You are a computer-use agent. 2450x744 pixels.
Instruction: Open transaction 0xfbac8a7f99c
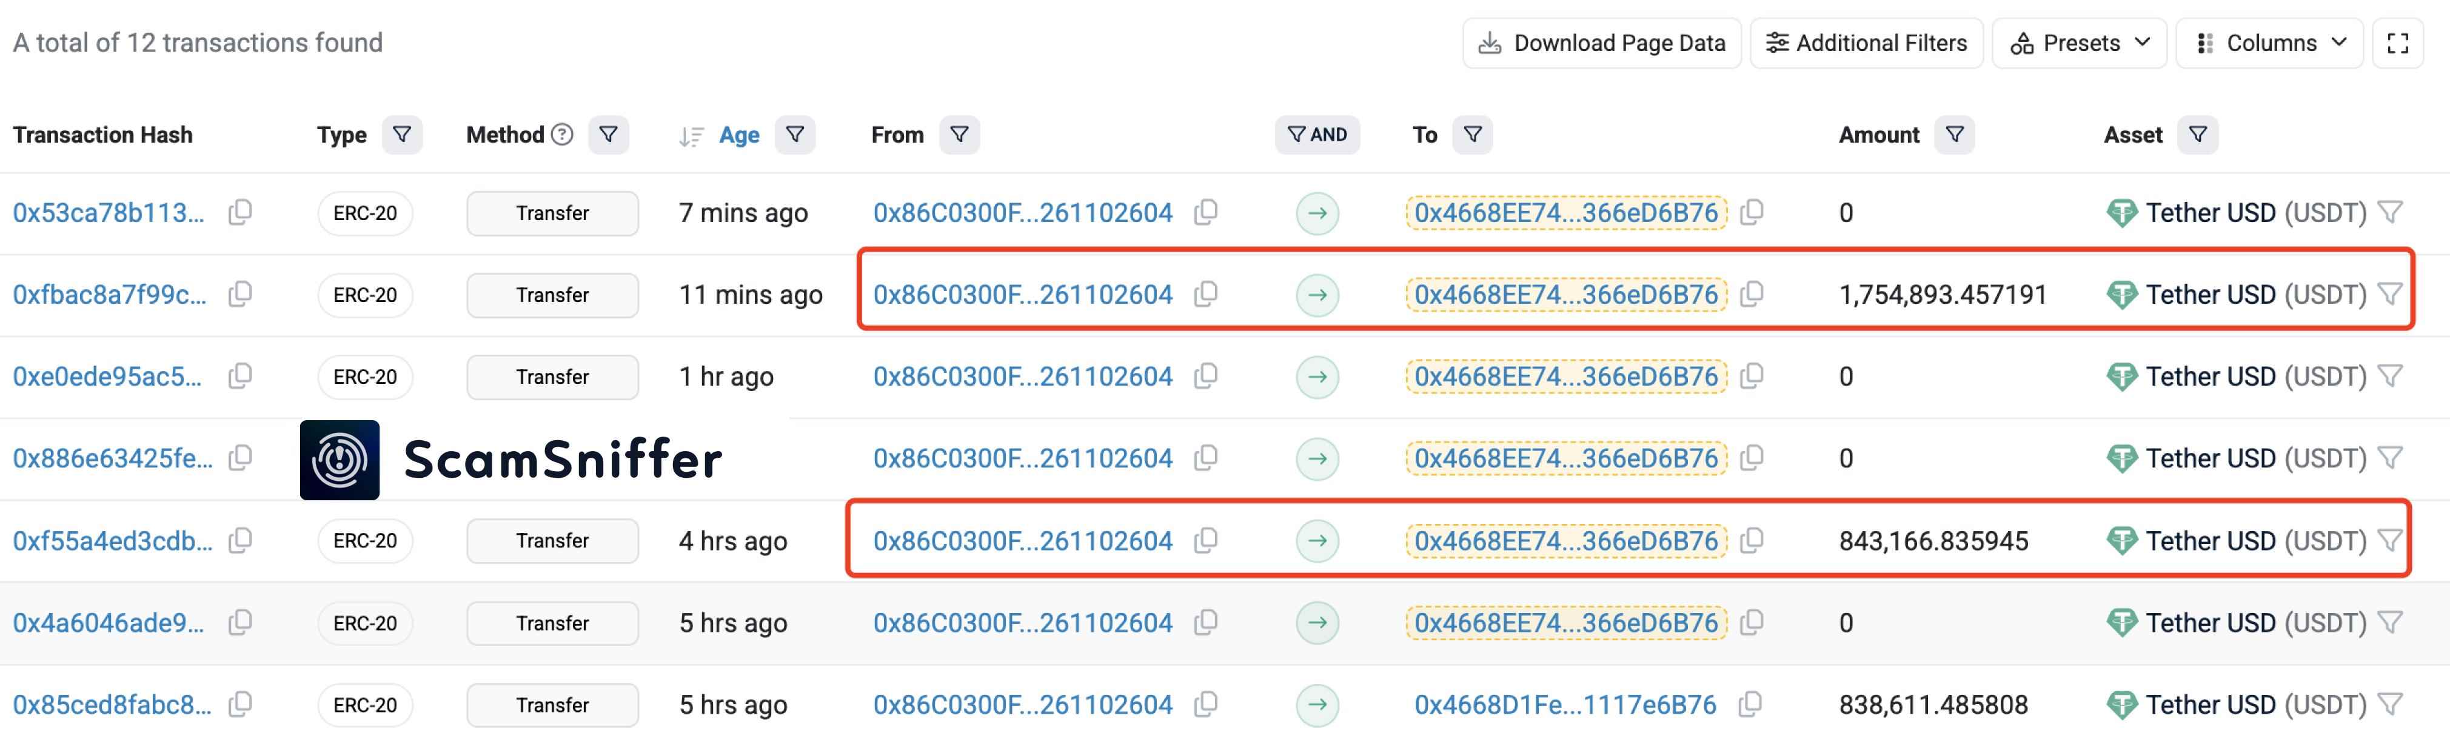(109, 295)
